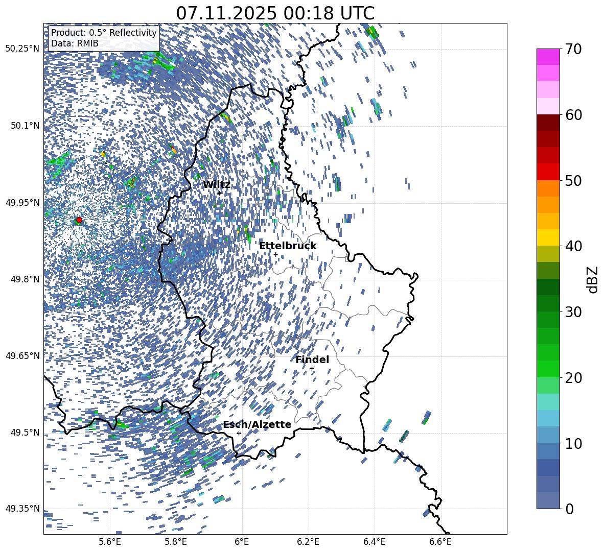Click the 6°E longitude label

[242, 542]
